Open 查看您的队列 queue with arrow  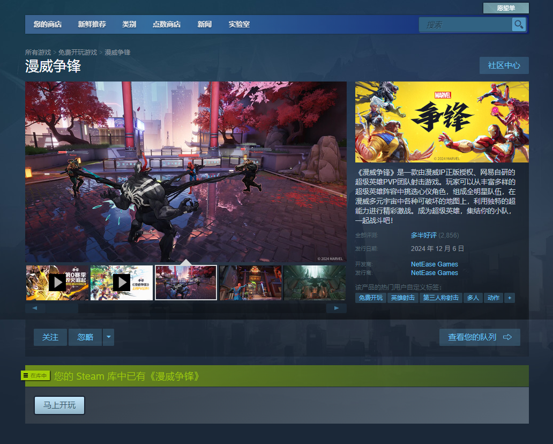click(480, 337)
